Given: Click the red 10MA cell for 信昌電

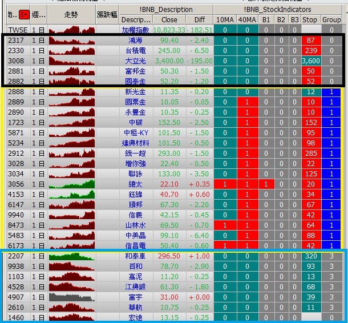Looking at the screenshot, I should [225, 245].
